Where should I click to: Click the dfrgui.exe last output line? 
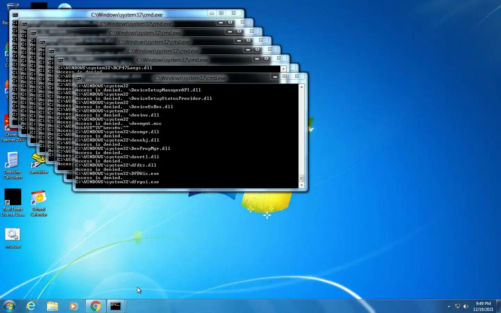point(117,182)
